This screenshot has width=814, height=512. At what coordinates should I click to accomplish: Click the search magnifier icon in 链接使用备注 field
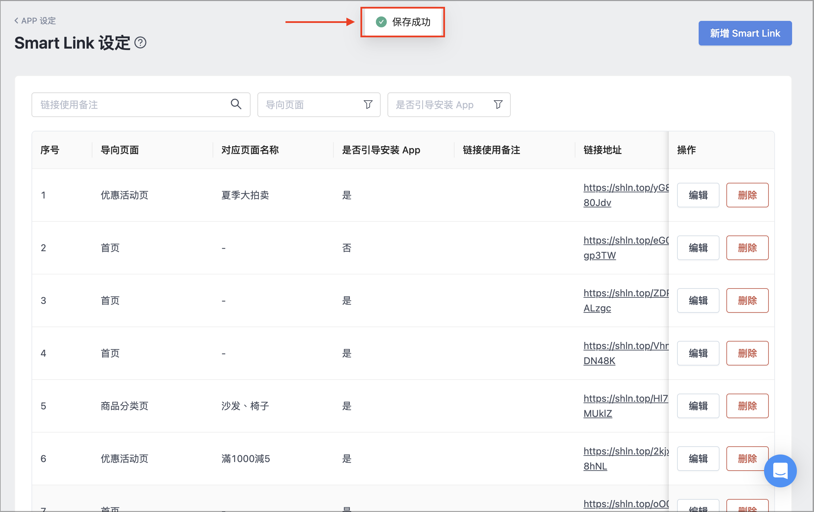236,104
